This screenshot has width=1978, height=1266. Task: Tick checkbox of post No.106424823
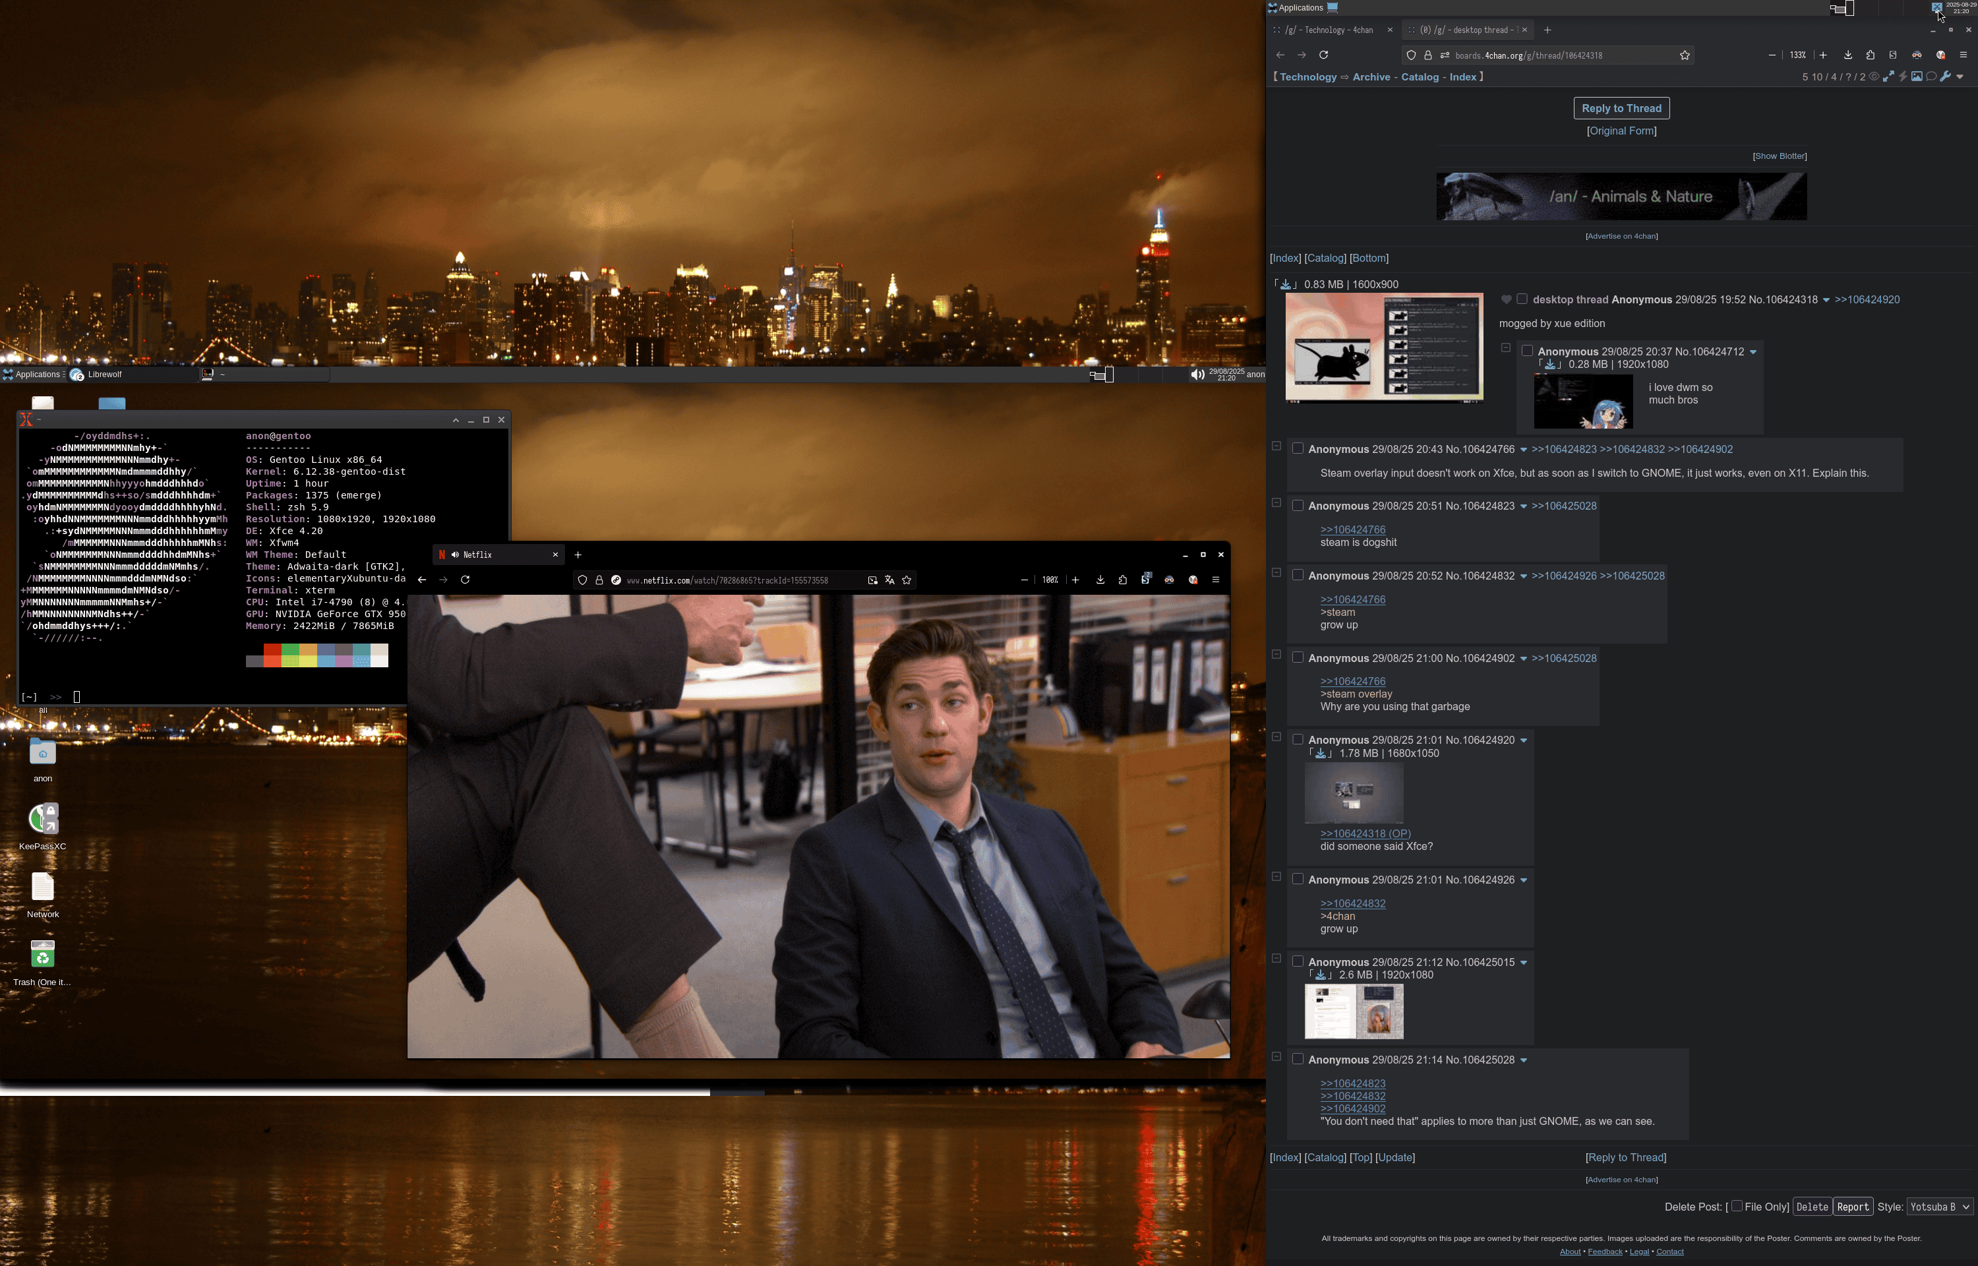pyautogui.click(x=1298, y=506)
